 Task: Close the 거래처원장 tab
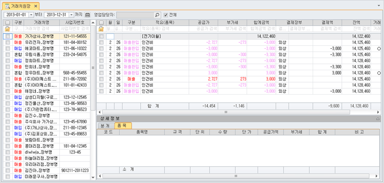35,6
